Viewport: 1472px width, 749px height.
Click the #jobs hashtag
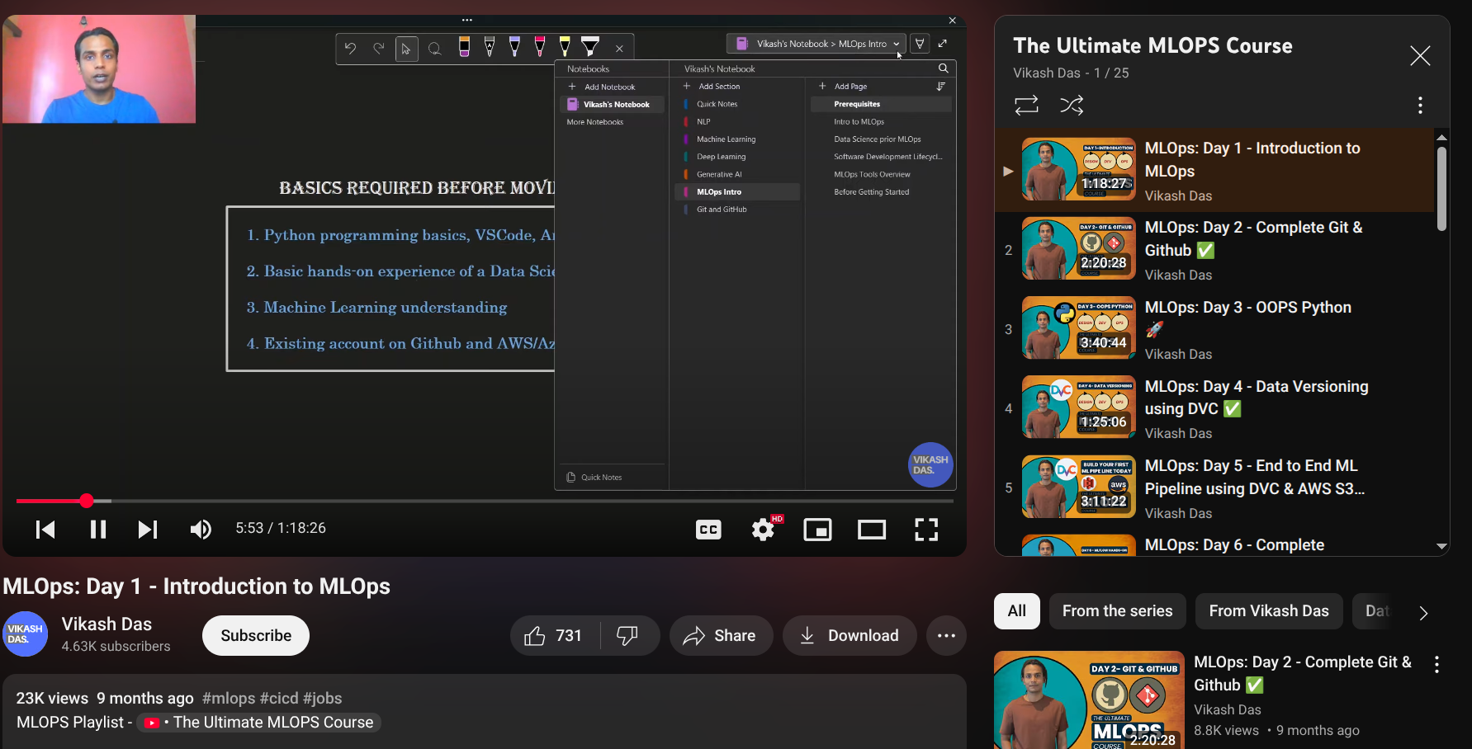[322, 699]
